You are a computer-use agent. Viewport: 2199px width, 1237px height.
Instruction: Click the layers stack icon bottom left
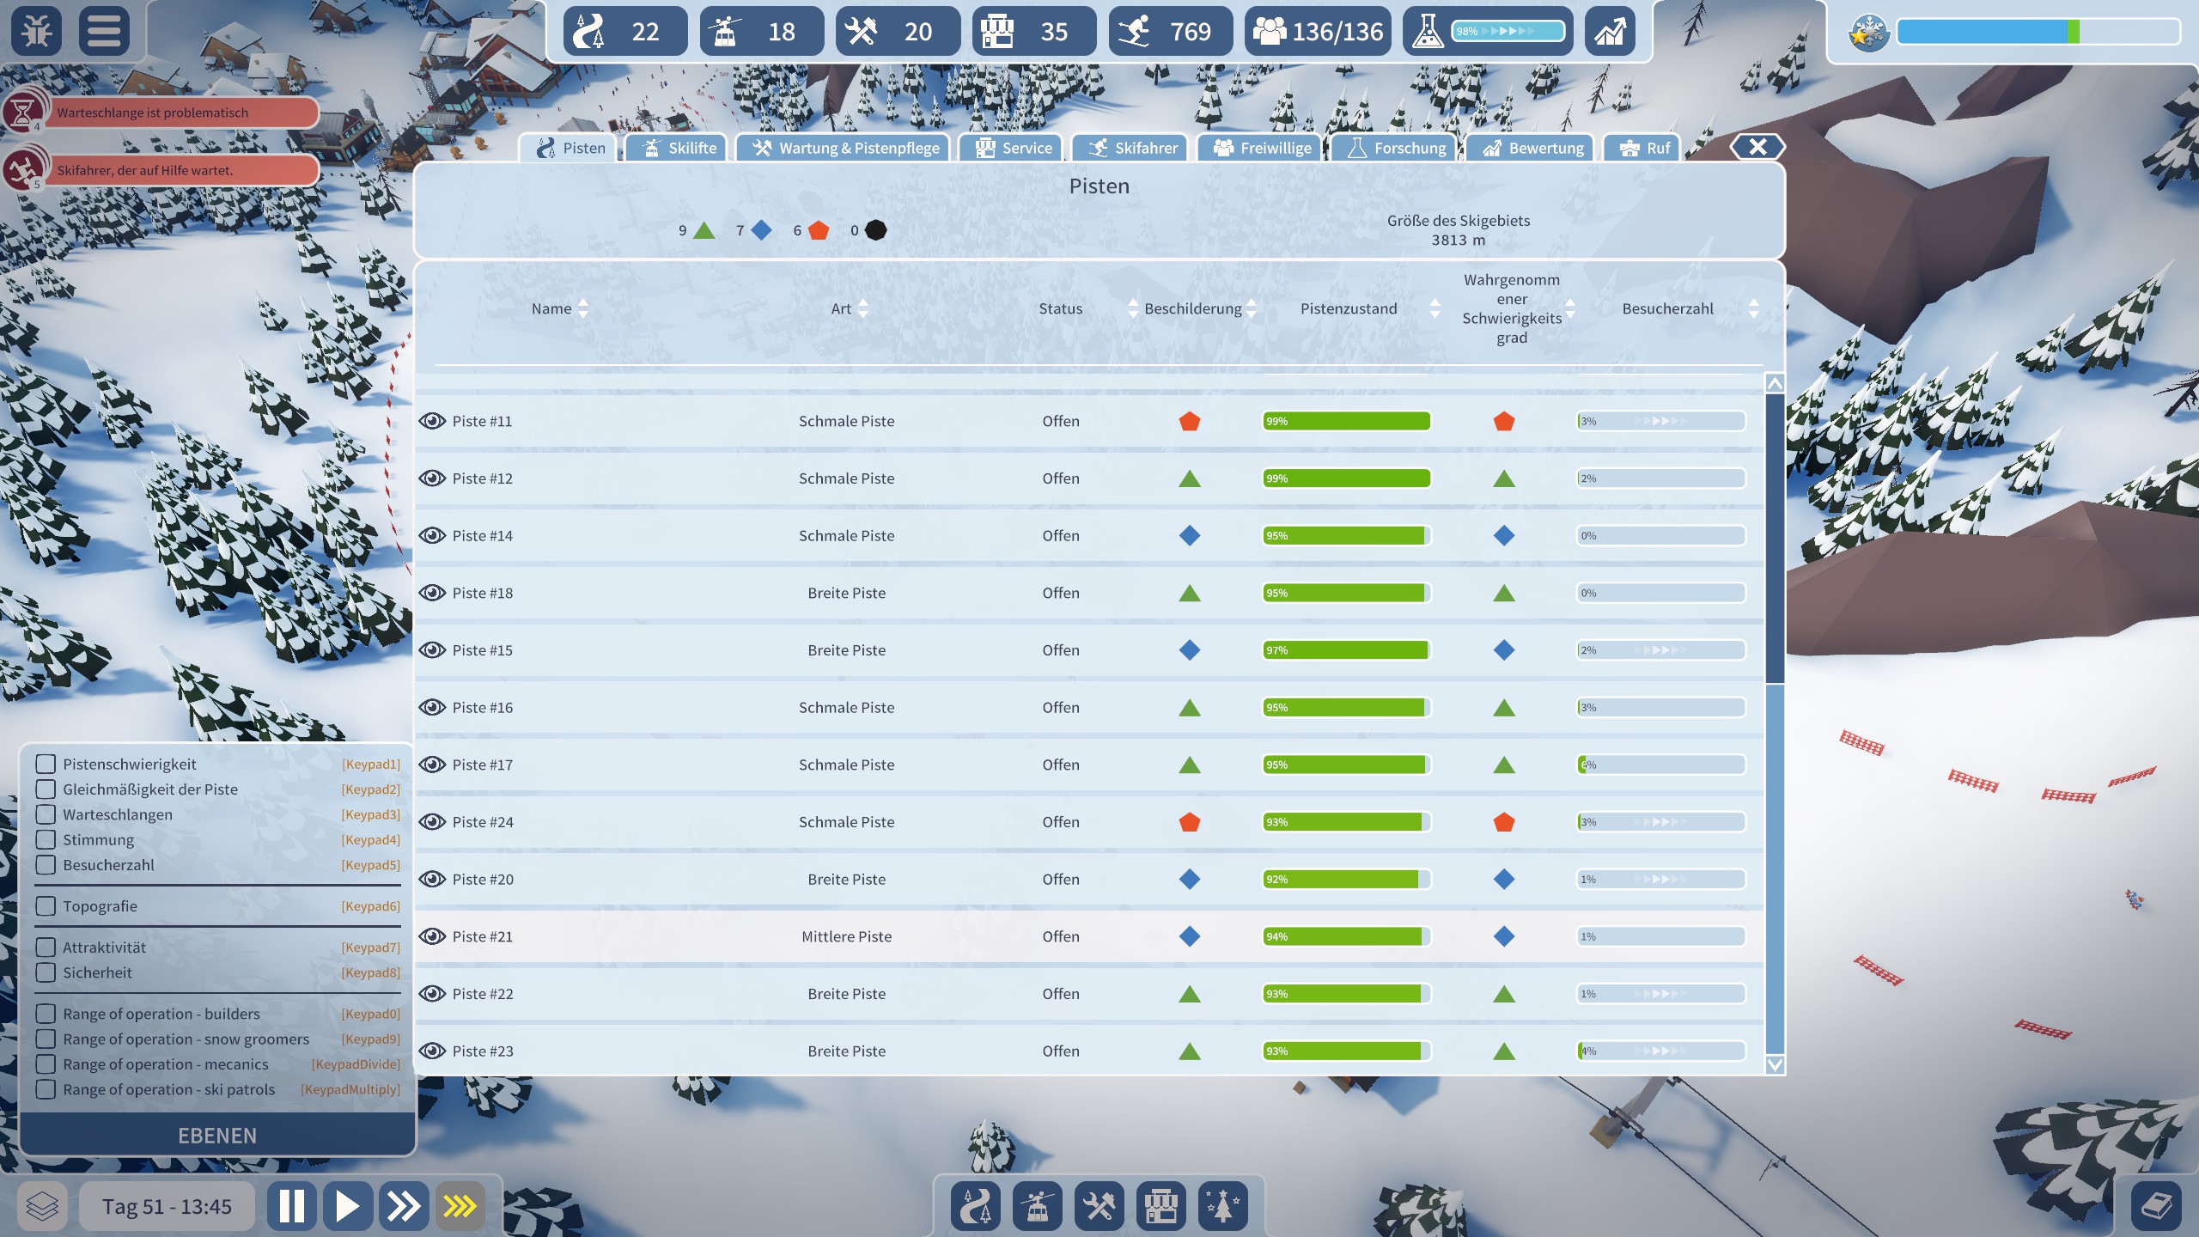(41, 1206)
